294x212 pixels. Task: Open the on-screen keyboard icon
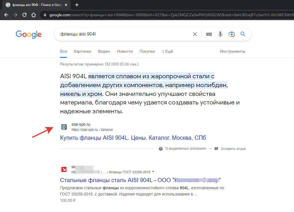click(209, 34)
